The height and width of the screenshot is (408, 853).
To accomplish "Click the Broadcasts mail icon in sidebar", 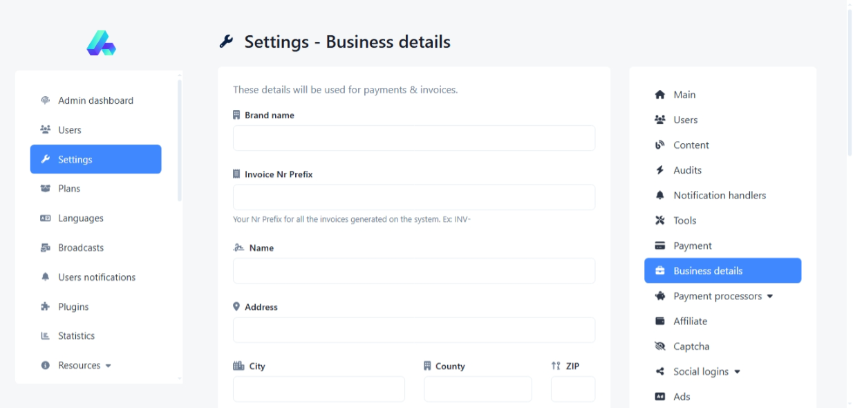I will coord(46,248).
